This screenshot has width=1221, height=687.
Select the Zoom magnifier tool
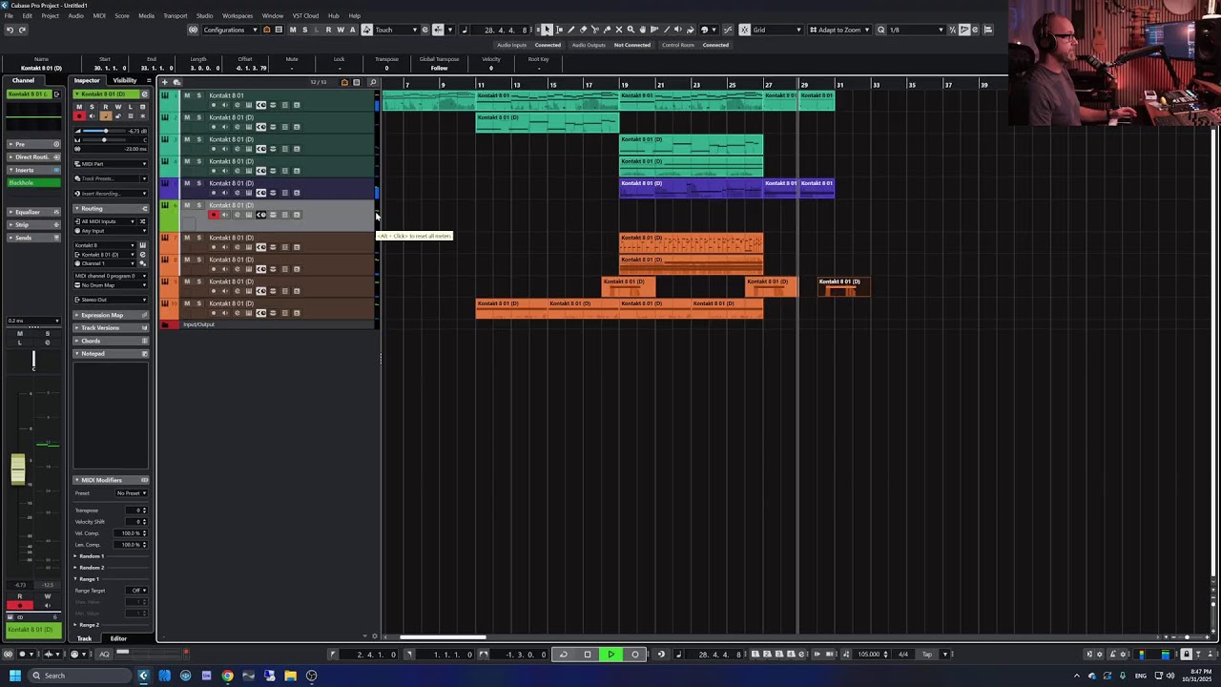(631, 30)
